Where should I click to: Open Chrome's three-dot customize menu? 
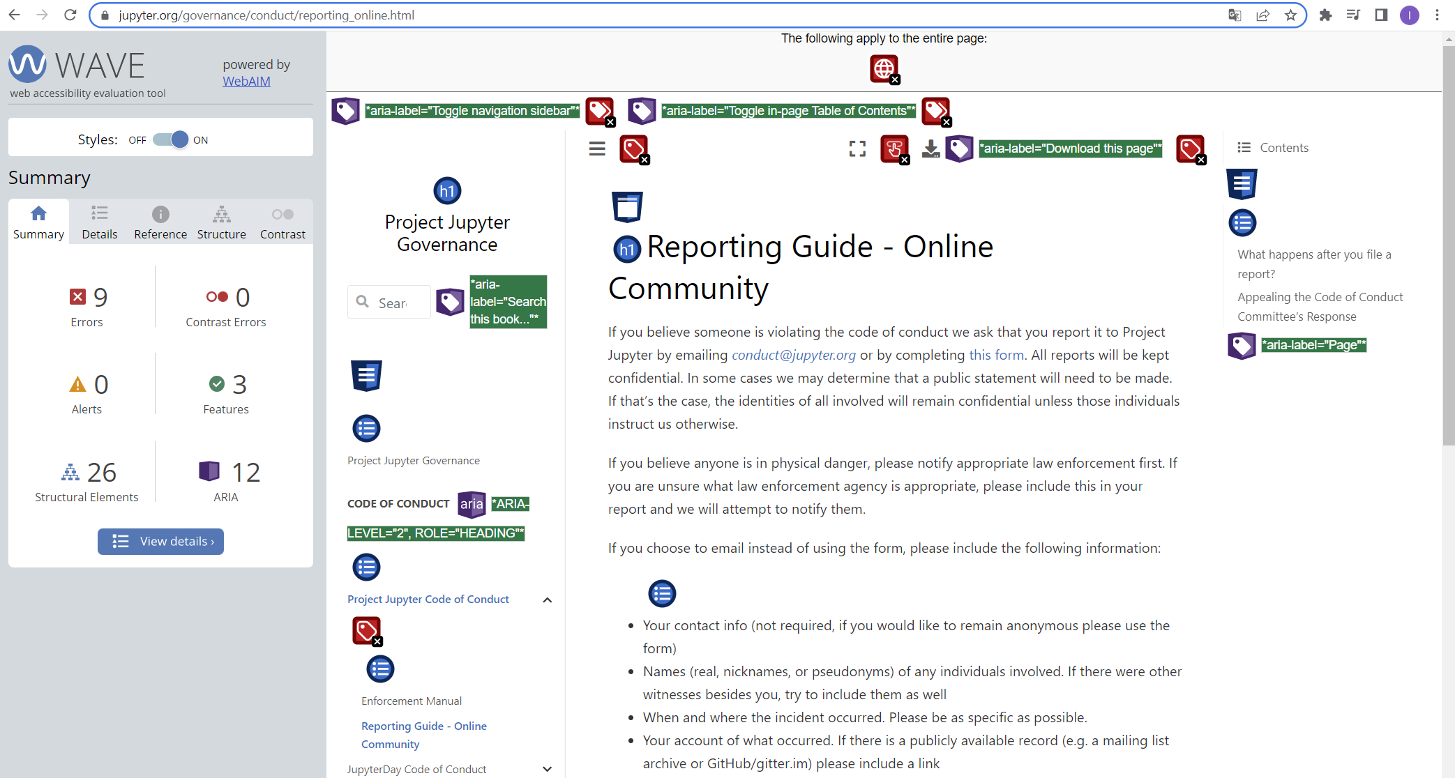[1437, 15]
